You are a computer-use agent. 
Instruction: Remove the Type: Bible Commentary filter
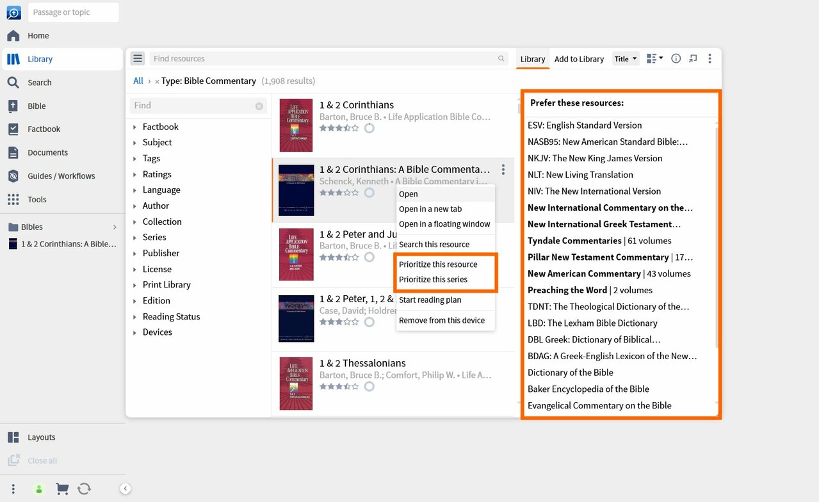click(x=157, y=82)
